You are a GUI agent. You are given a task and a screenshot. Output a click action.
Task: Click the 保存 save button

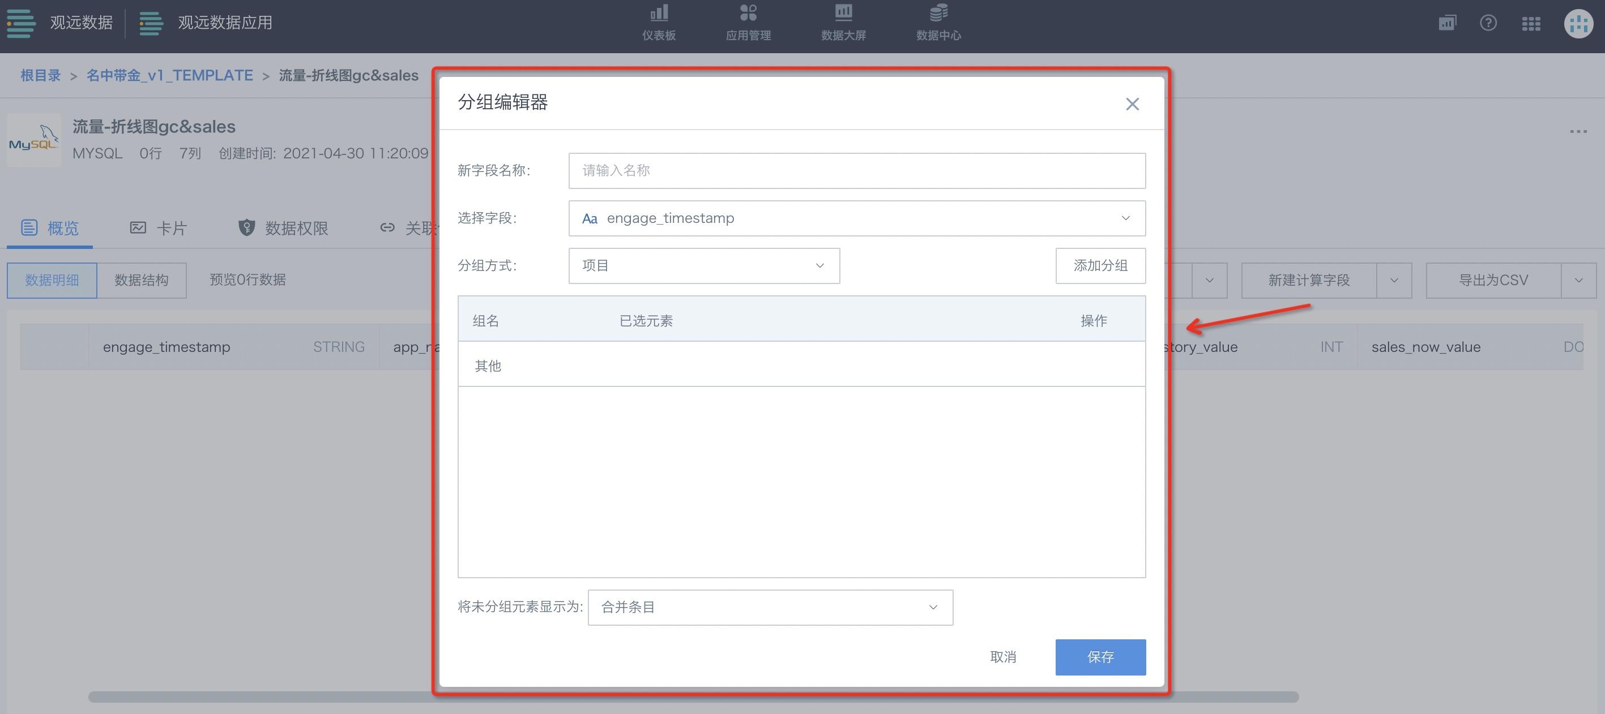(x=1100, y=657)
